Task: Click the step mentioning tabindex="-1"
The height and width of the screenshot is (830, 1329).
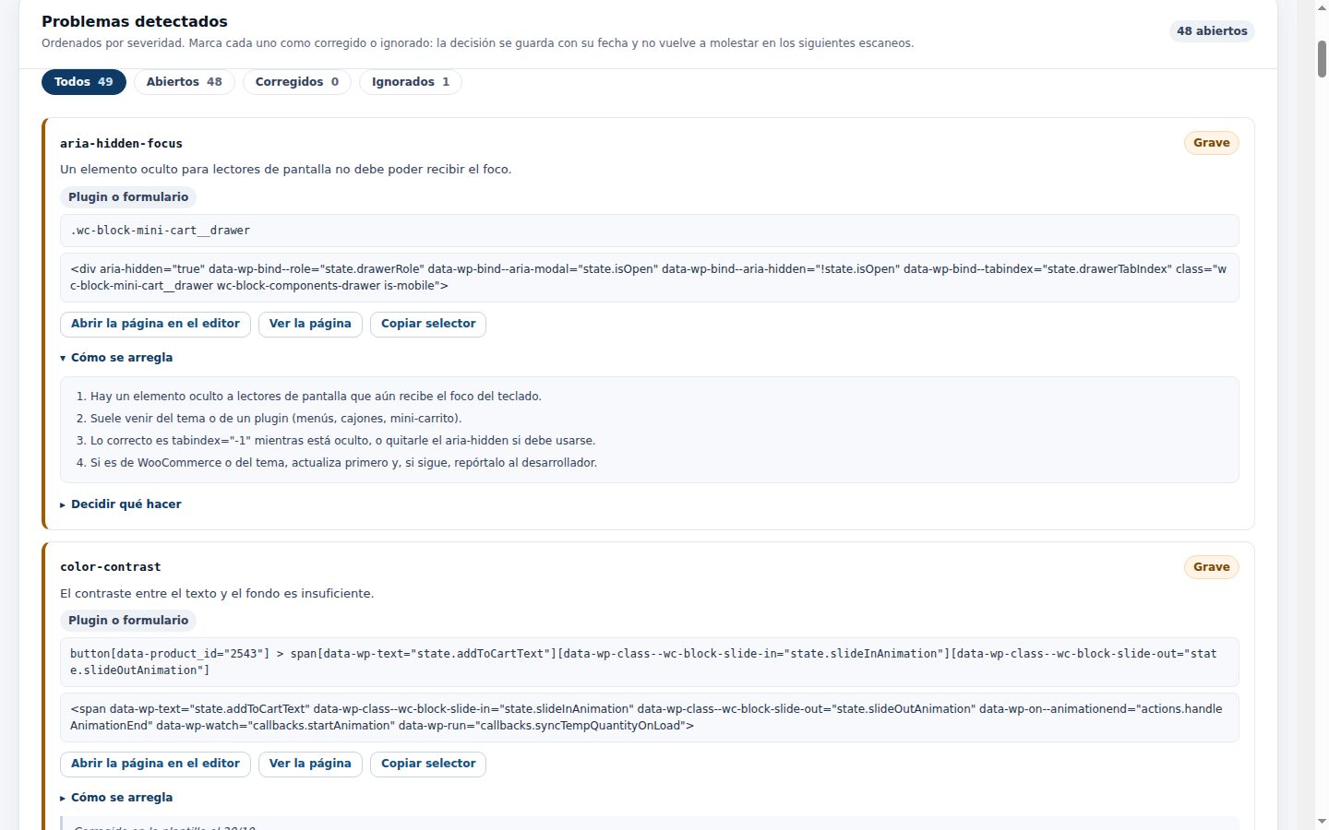Action: click(x=342, y=441)
